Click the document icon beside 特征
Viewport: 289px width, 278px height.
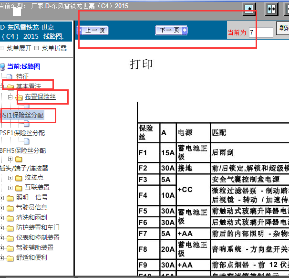(x=10, y=77)
